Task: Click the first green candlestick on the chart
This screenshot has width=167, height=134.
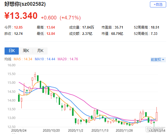Action: pyautogui.click(x=19, y=98)
